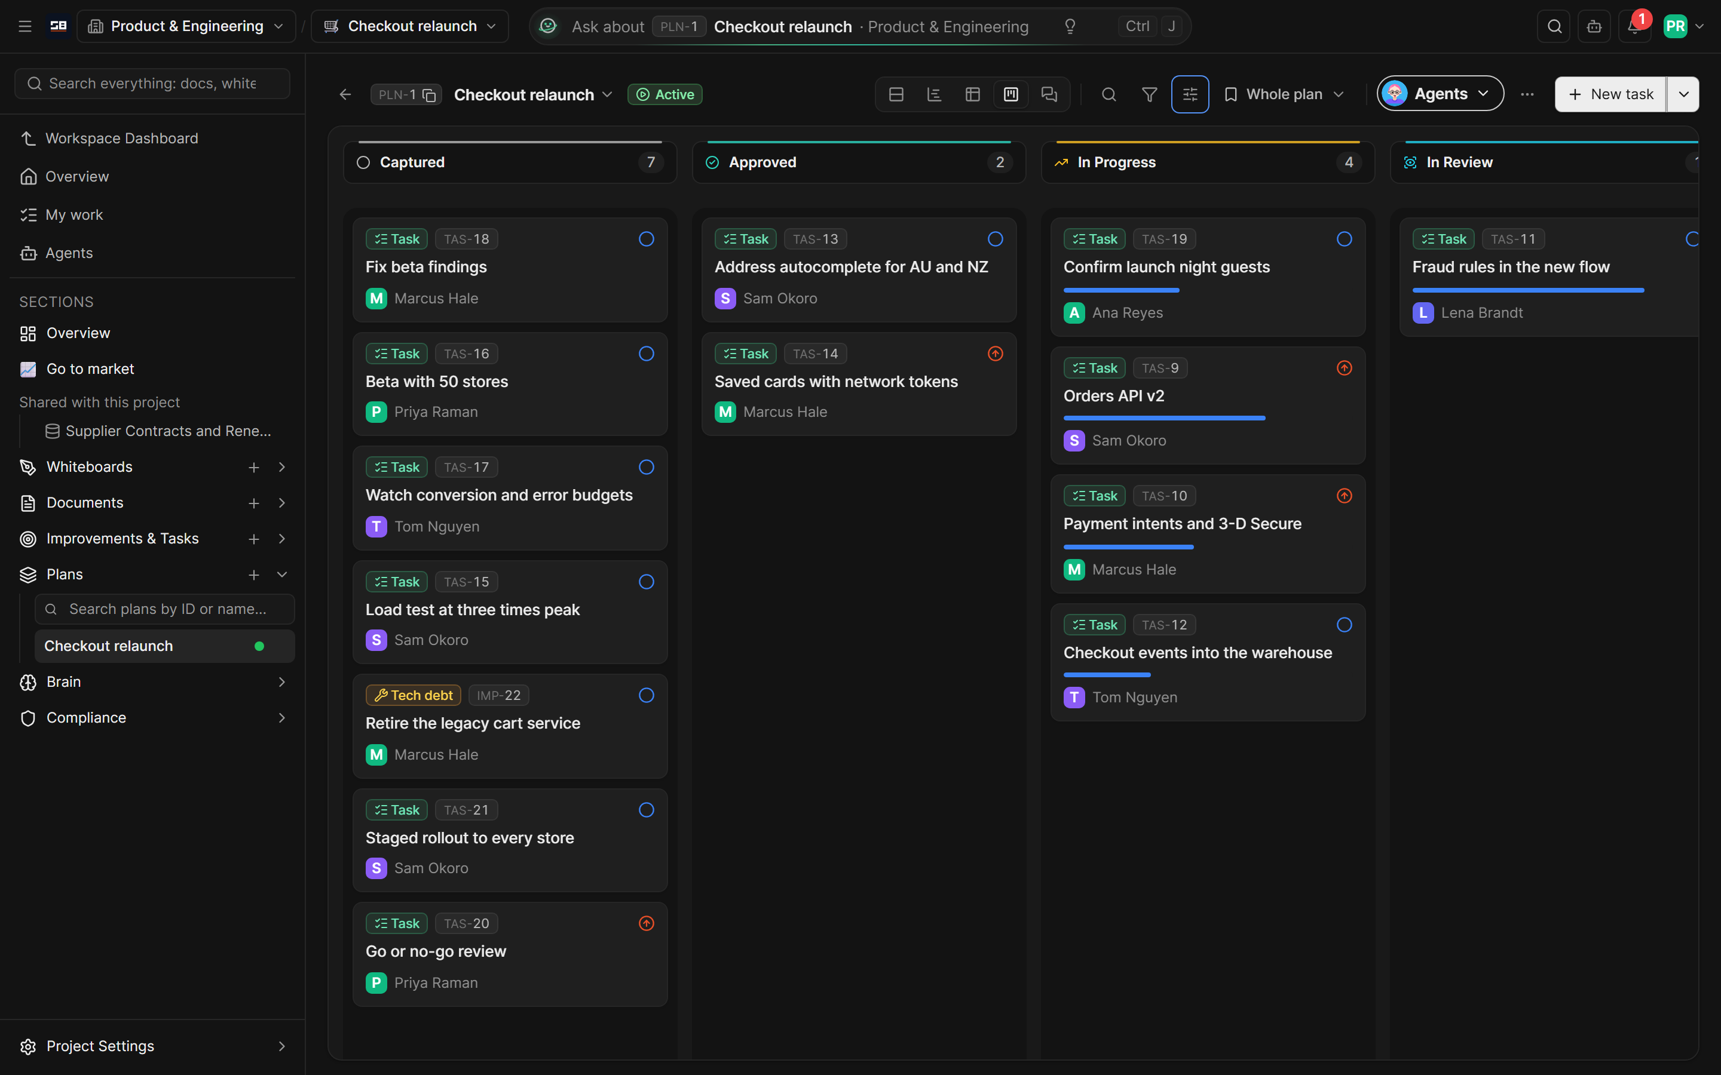Toggle status circle on Address autocomplete card
The width and height of the screenshot is (1721, 1075).
pyautogui.click(x=995, y=239)
